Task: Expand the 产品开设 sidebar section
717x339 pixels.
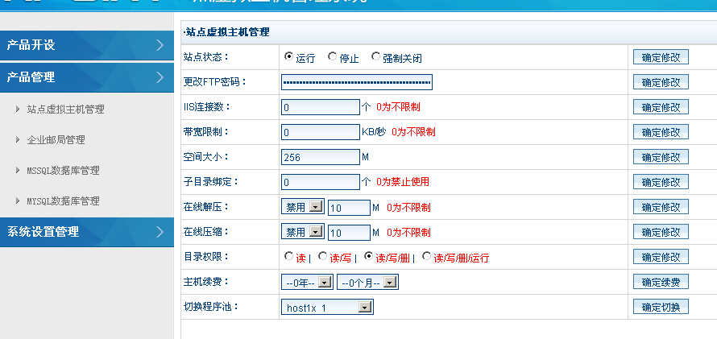Action: [x=86, y=45]
